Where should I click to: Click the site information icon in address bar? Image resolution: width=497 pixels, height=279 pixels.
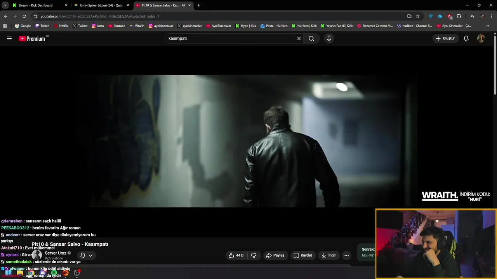35,16
